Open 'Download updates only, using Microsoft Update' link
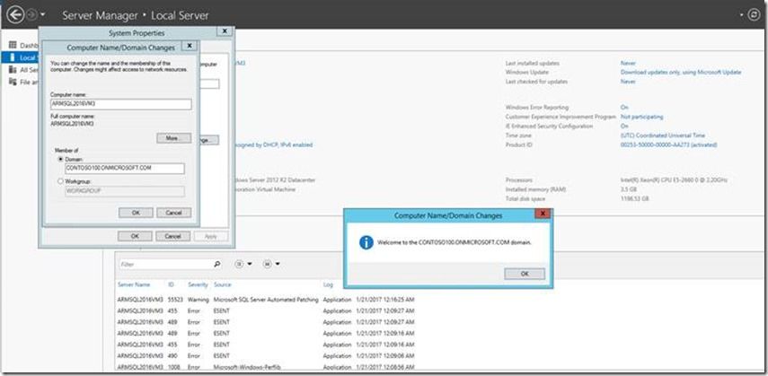This screenshot has height=376, width=768. [x=681, y=73]
